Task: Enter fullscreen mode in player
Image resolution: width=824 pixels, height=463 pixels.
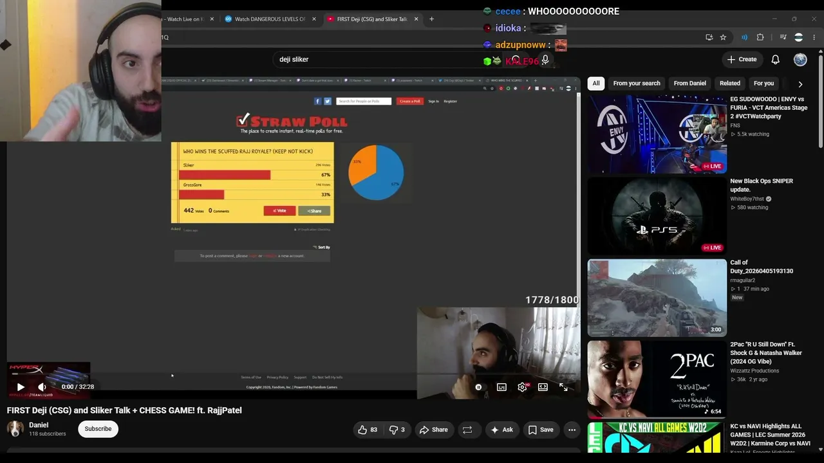Action: click(x=563, y=387)
